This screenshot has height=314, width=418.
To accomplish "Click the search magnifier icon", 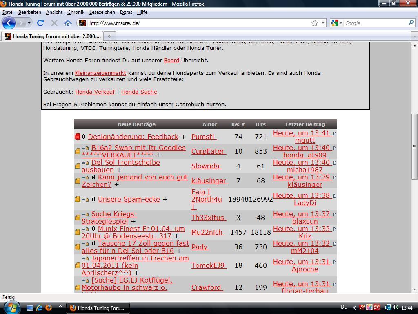I will pyautogui.click(x=411, y=23).
